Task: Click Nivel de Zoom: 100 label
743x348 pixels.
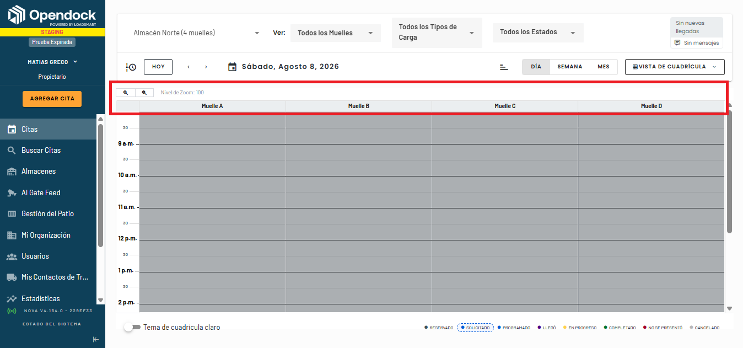Action: [182, 93]
